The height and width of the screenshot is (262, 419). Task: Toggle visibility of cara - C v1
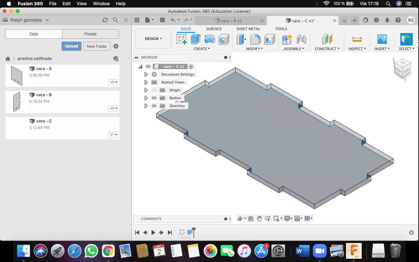click(x=148, y=66)
